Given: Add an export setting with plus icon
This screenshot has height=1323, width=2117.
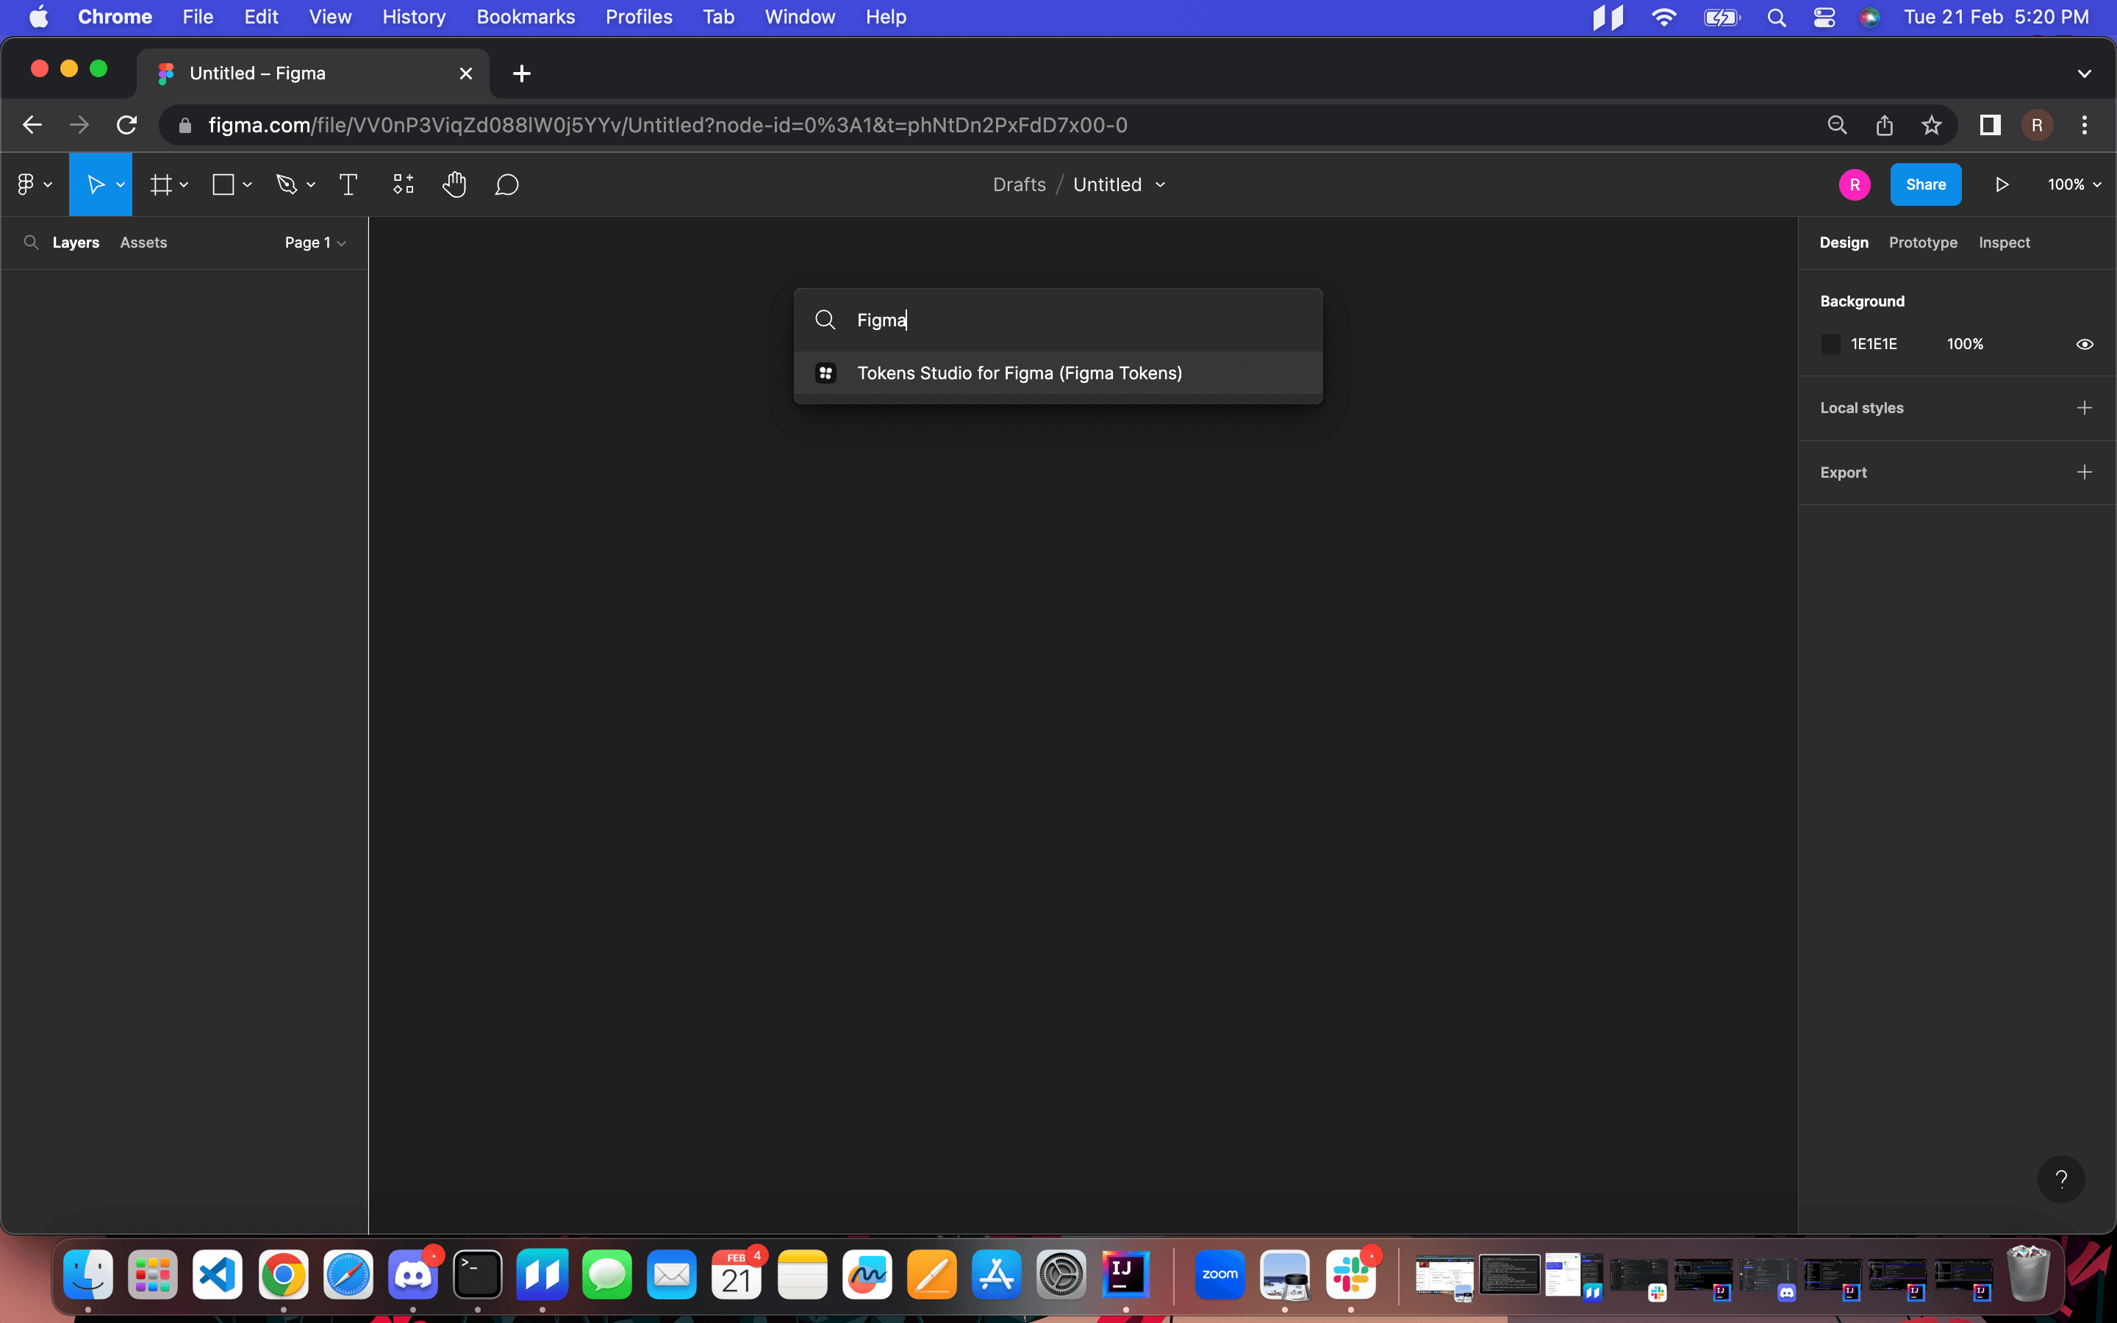Looking at the screenshot, I should click(2085, 473).
